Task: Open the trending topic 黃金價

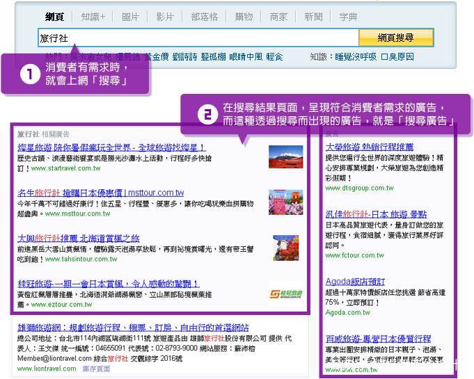Action: (x=157, y=56)
